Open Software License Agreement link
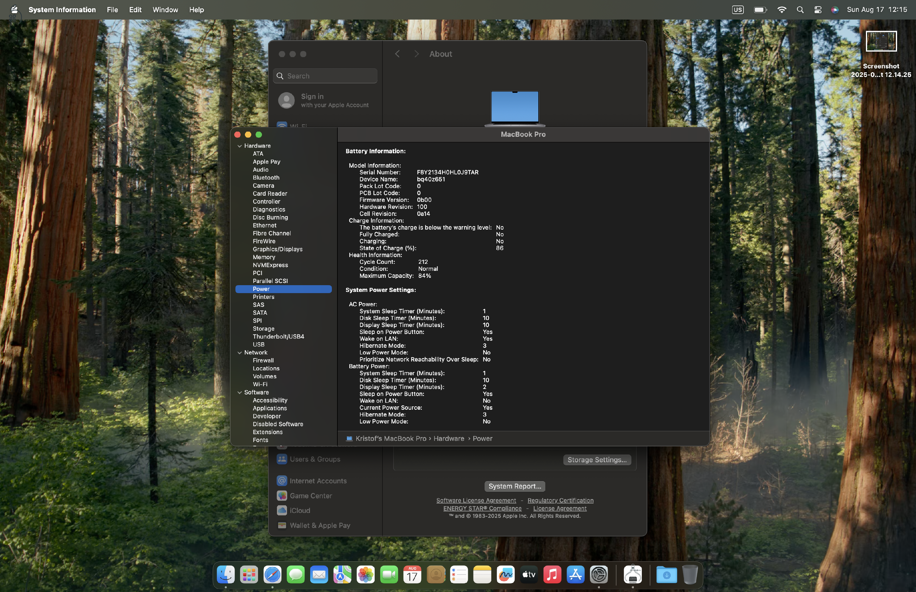The width and height of the screenshot is (916, 592). (x=476, y=500)
